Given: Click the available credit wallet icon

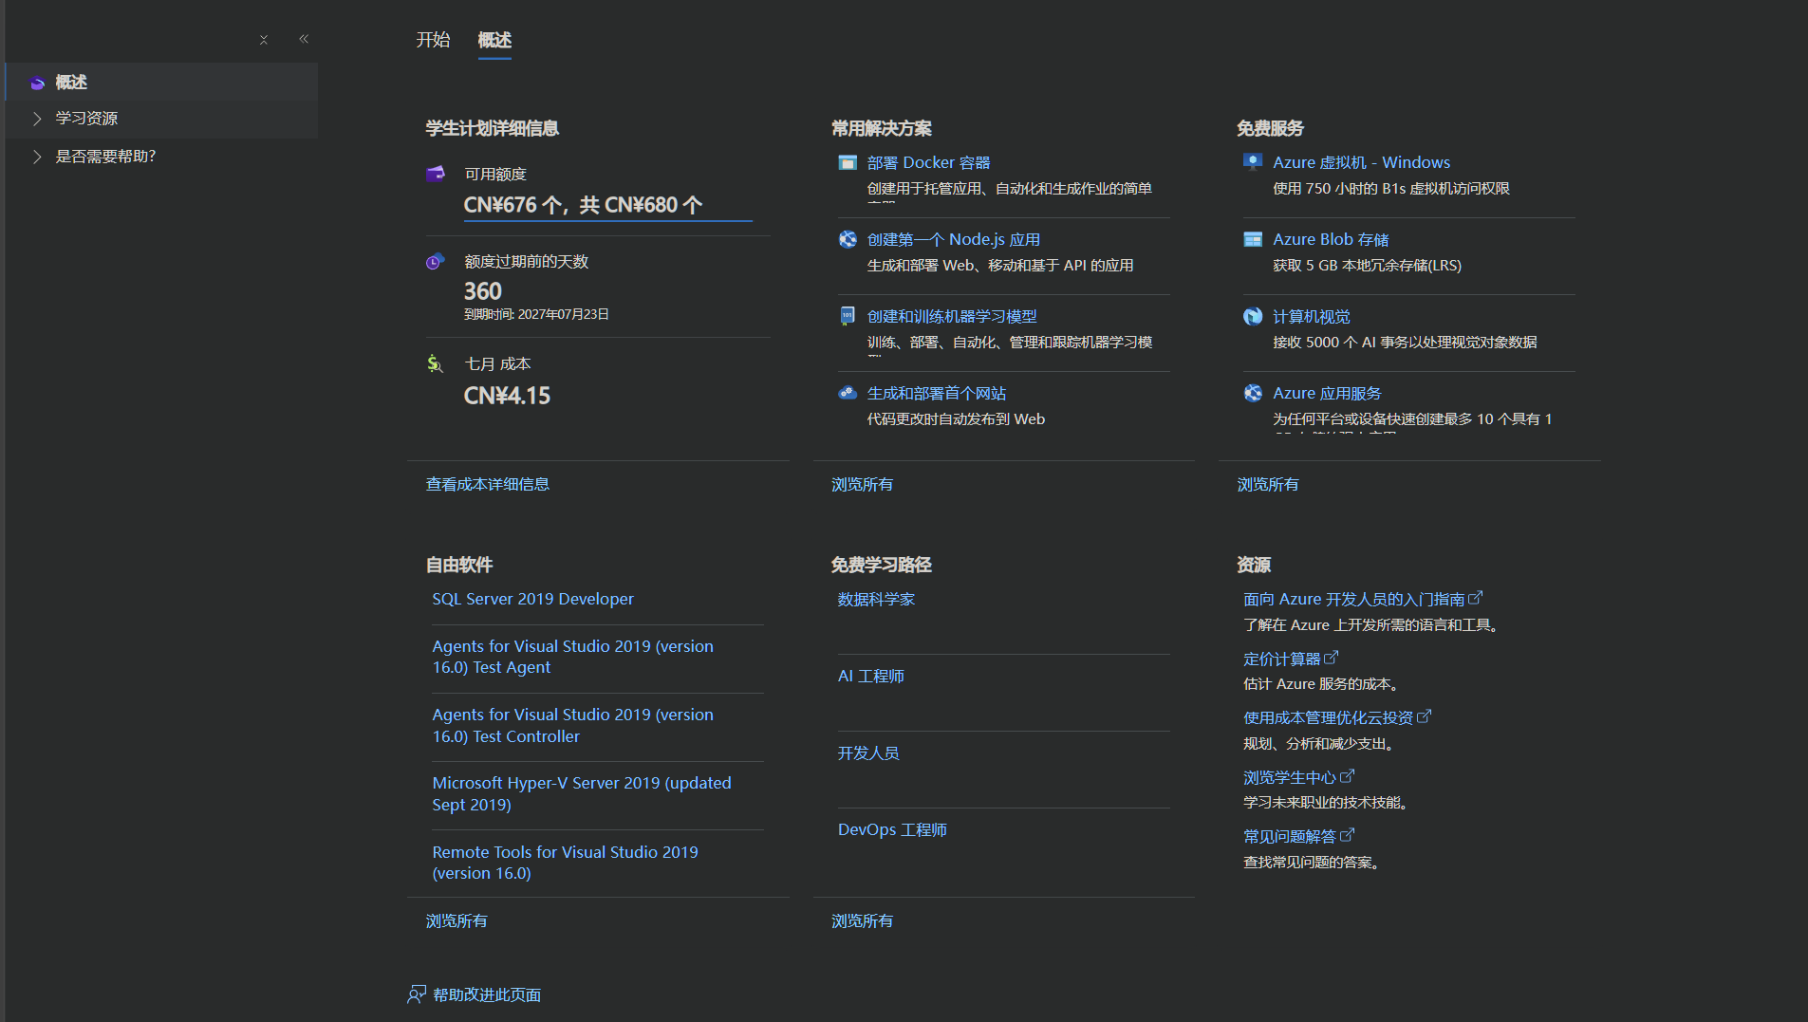Looking at the screenshot, I should (x=436, y=174).
